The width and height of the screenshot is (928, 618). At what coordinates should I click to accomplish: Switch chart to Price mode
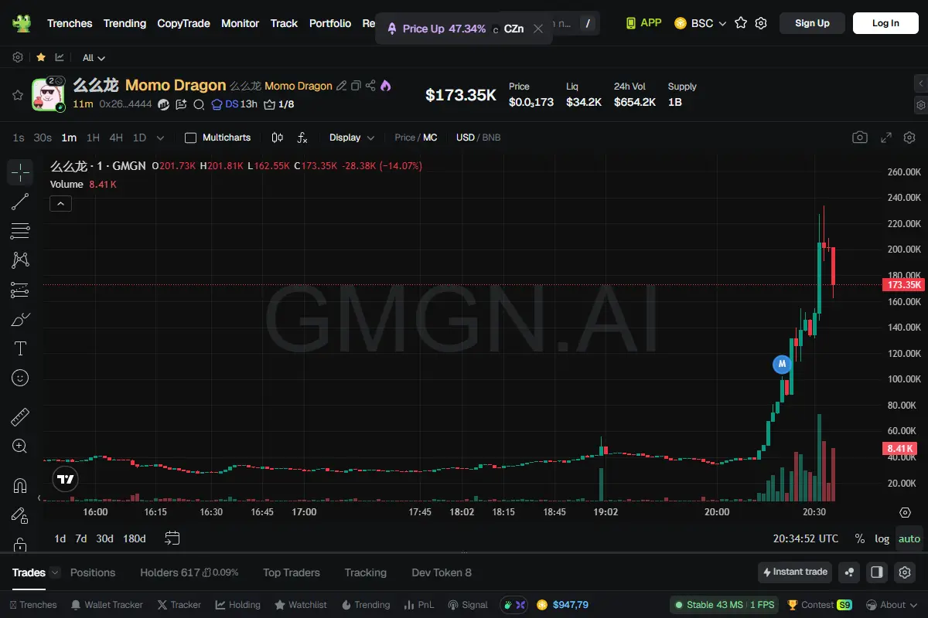pyautogui.click(x=405, y=138)
